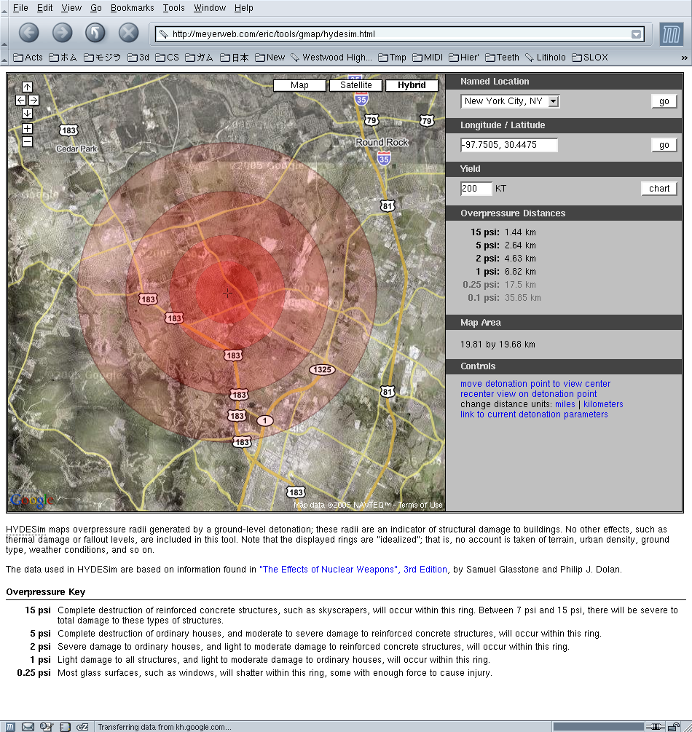The image size is (692, 732).
Task: Switch the map view to Map mode
Action: [299, 85]
